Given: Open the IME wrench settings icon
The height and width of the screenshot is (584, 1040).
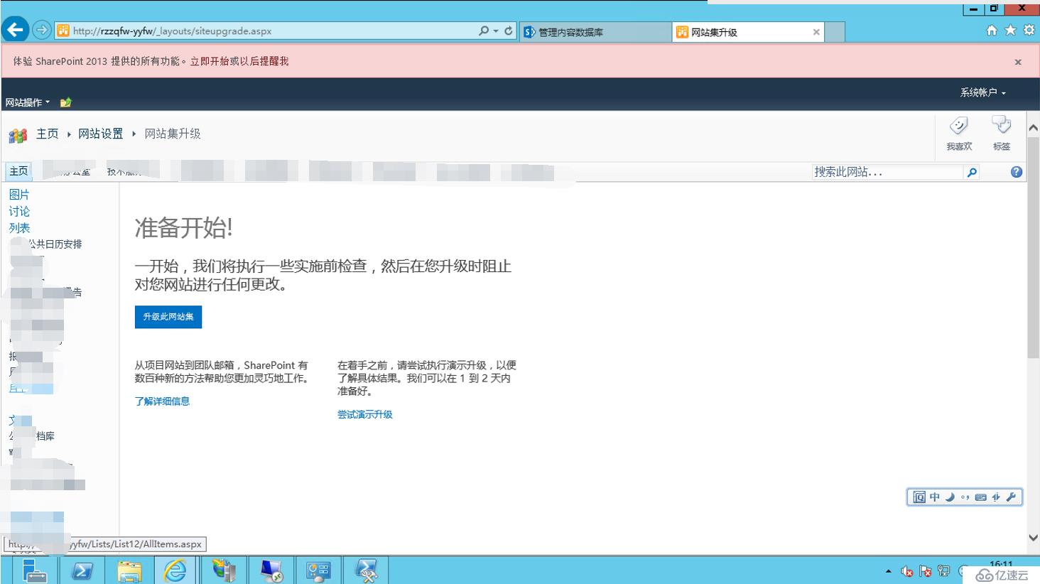Looking at the screenshot, I should (1012, 497).
